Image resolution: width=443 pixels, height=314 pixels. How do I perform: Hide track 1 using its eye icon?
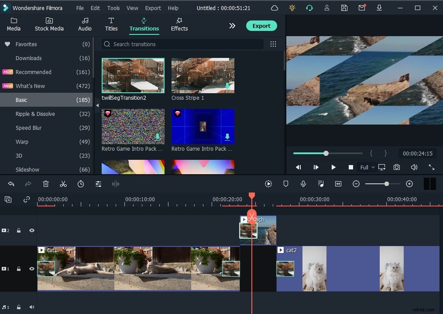coord(31,269)
